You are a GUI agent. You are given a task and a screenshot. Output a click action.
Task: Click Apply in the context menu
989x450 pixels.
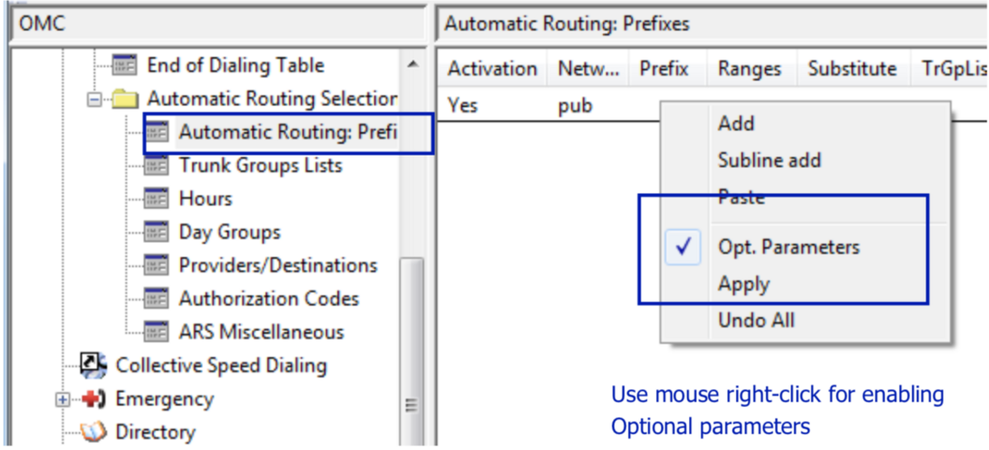743,284
